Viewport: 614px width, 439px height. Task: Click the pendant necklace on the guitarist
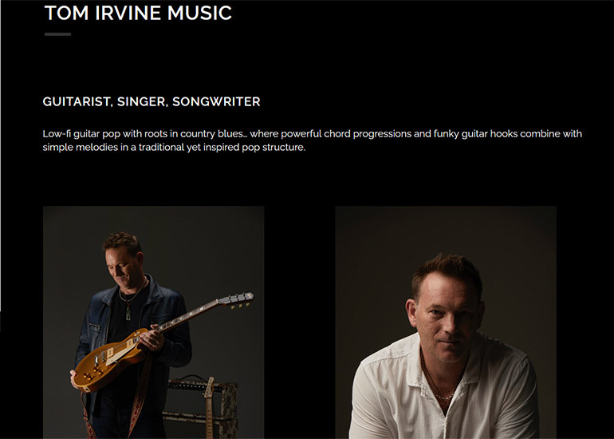point(128,314)
